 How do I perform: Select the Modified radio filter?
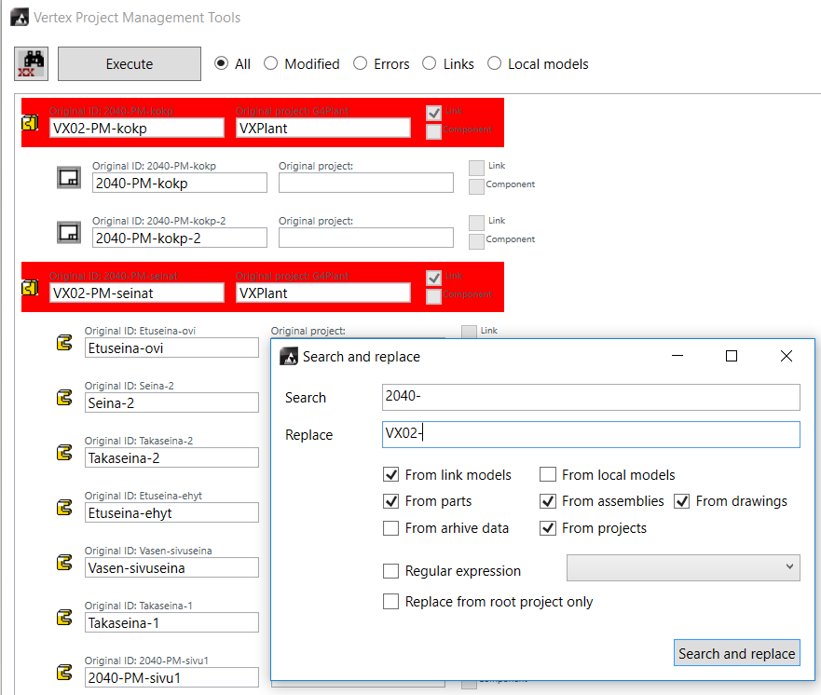click(x=271, y=64)
